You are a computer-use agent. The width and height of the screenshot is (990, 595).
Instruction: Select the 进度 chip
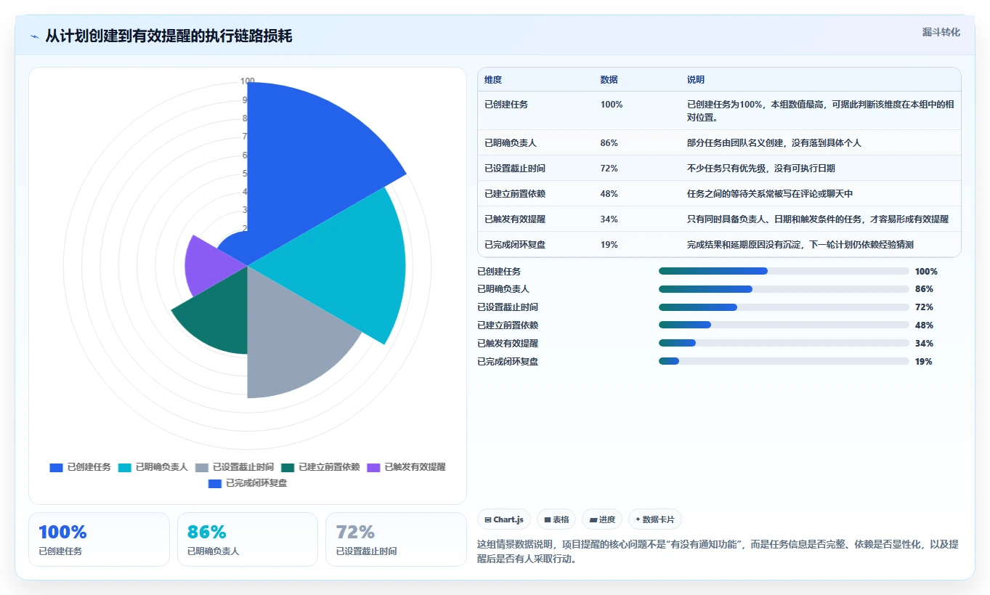(602, 519)
